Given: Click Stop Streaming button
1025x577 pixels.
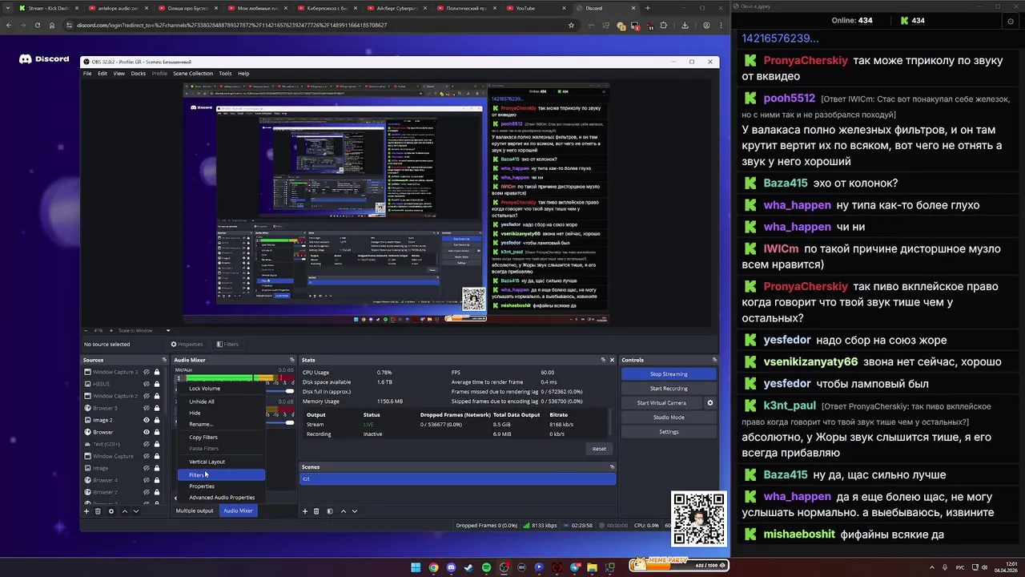Looking at the screenshot, I should (669, 374).
